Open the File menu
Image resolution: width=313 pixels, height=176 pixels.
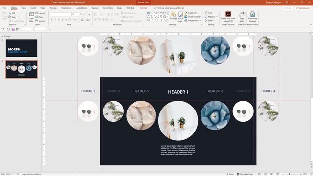(x=4, y=8)
